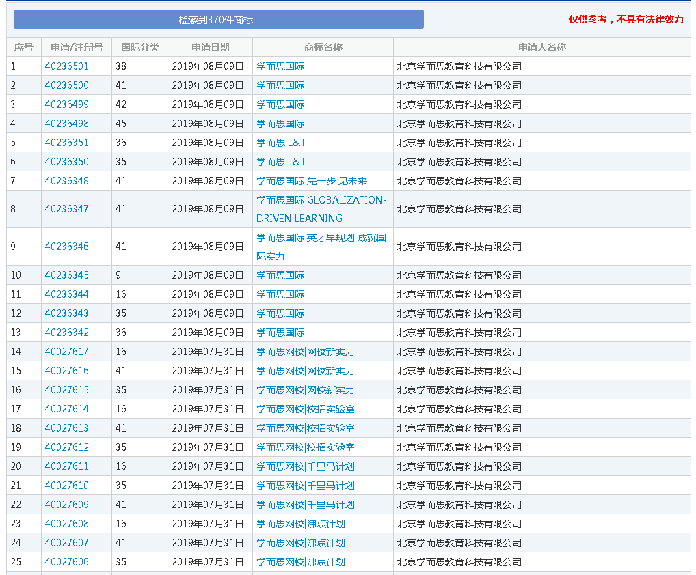
Task: Open 学而思网校|校招实验室 in row 19
Action: point(306,447)
